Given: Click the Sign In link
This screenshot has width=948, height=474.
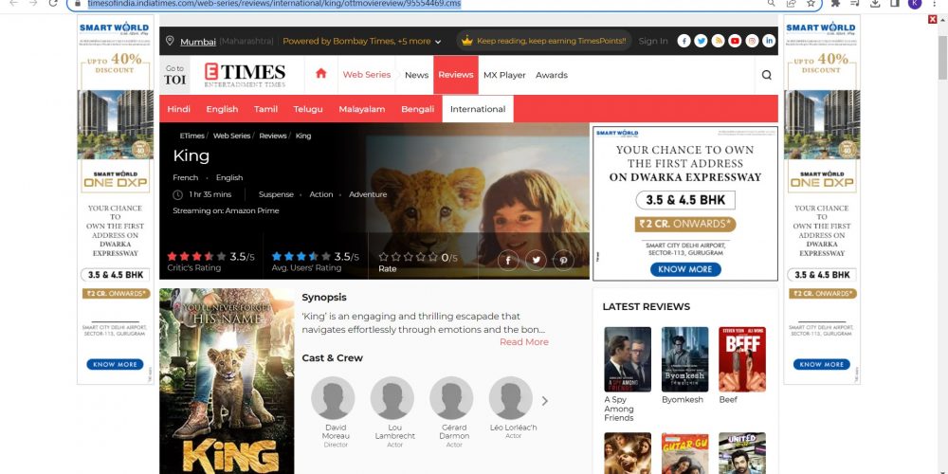Looking at the screenshot, I should [x=653, y=41].
